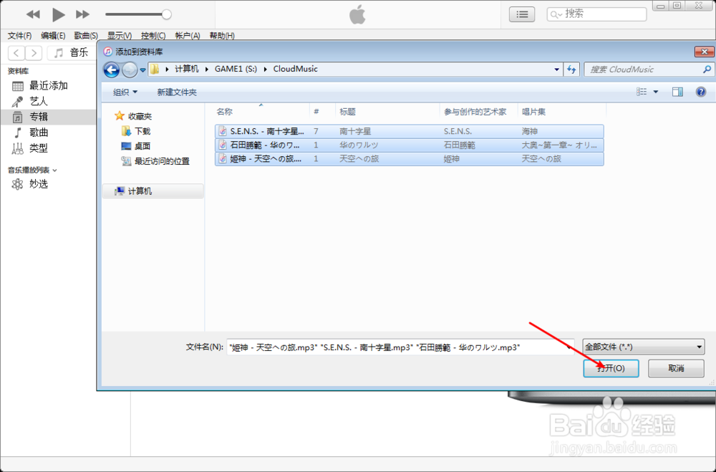Open the 帮助(H) menu

coord(222,35)
